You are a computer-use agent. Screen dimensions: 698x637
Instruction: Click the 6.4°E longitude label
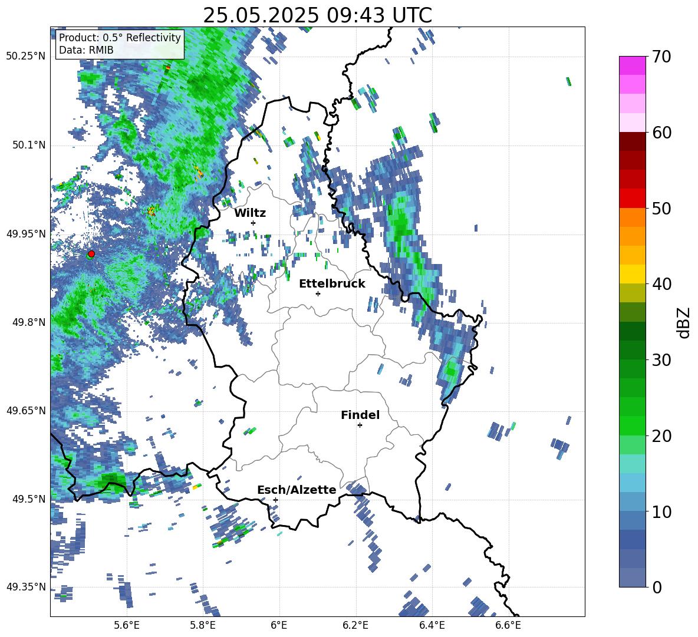tap(432, 625)
